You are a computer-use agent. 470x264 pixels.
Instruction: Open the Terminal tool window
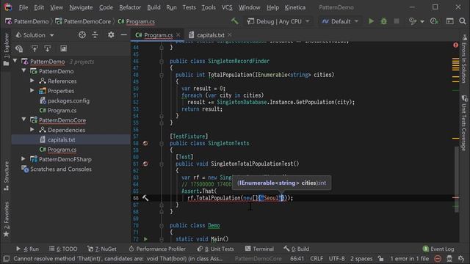pyautogui.click(x=259, y=249)
